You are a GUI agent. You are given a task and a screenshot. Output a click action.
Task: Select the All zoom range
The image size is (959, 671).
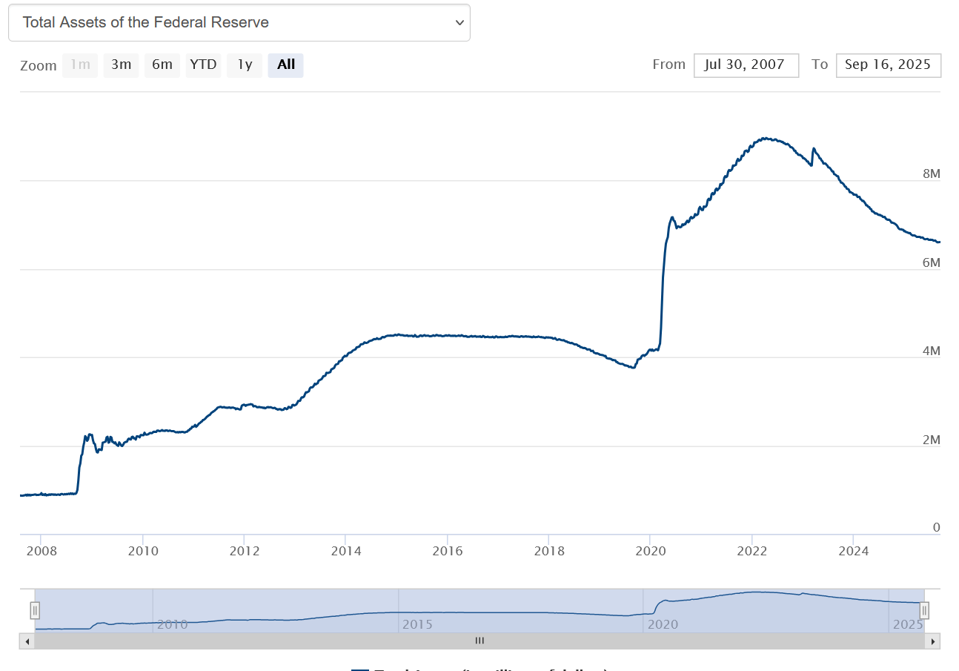pyautogui.click(x=286, y=65)
